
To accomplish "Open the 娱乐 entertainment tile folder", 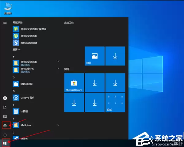I will [115, 103].
